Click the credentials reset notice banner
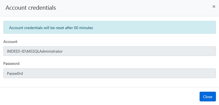The width and height of the screenshot is (219, 105). (109, 27)
